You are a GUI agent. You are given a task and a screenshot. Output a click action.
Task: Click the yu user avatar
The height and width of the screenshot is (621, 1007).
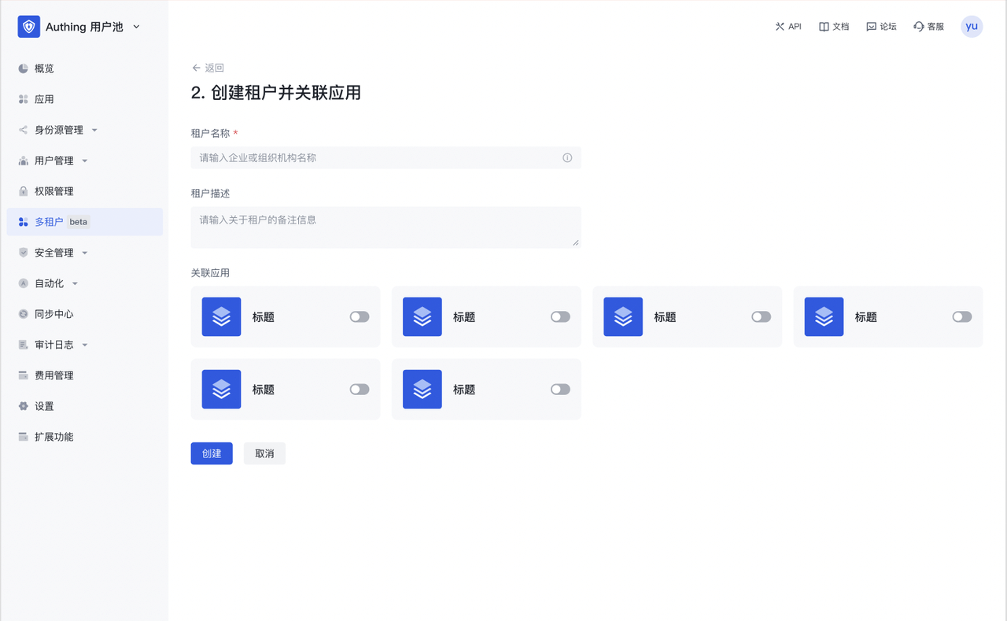coord(972,27)
